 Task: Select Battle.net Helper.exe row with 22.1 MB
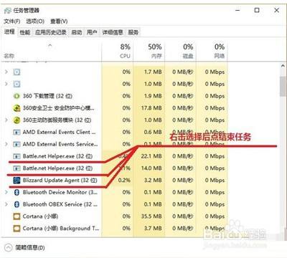coord(57,156)
